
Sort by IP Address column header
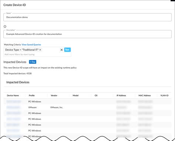121,95
